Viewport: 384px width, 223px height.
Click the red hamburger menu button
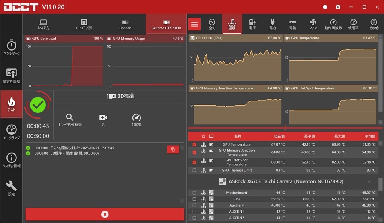point(194,24)
